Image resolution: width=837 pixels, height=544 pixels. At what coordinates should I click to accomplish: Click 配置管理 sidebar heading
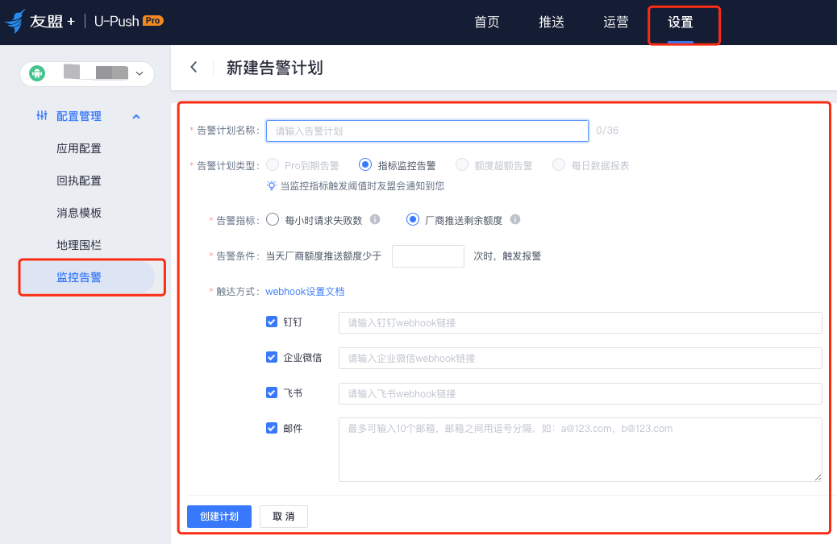click(x=79, y=116)
